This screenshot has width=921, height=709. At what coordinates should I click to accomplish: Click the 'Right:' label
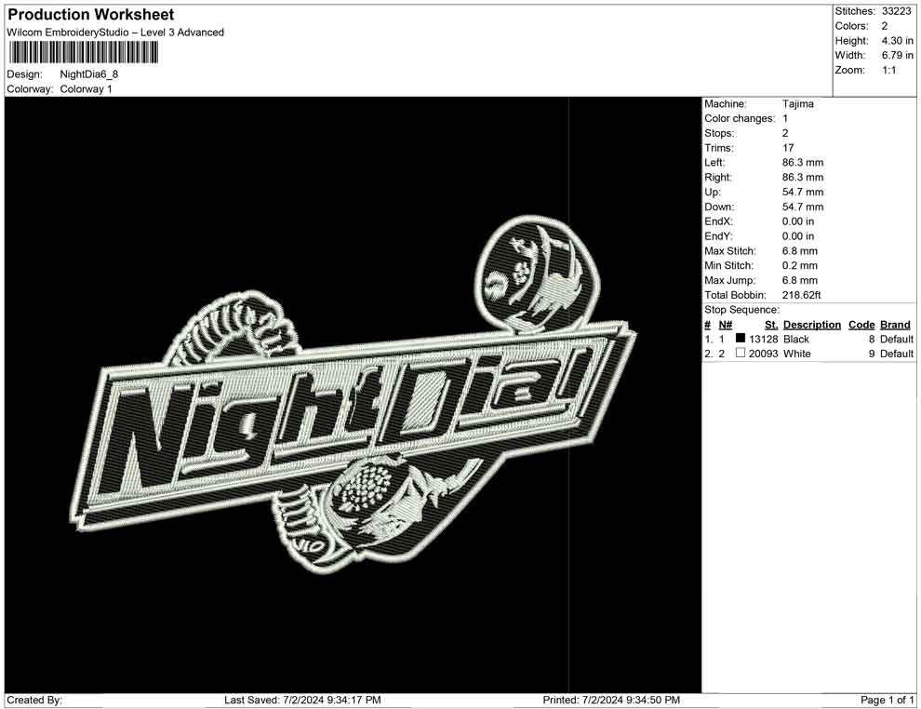718,178
